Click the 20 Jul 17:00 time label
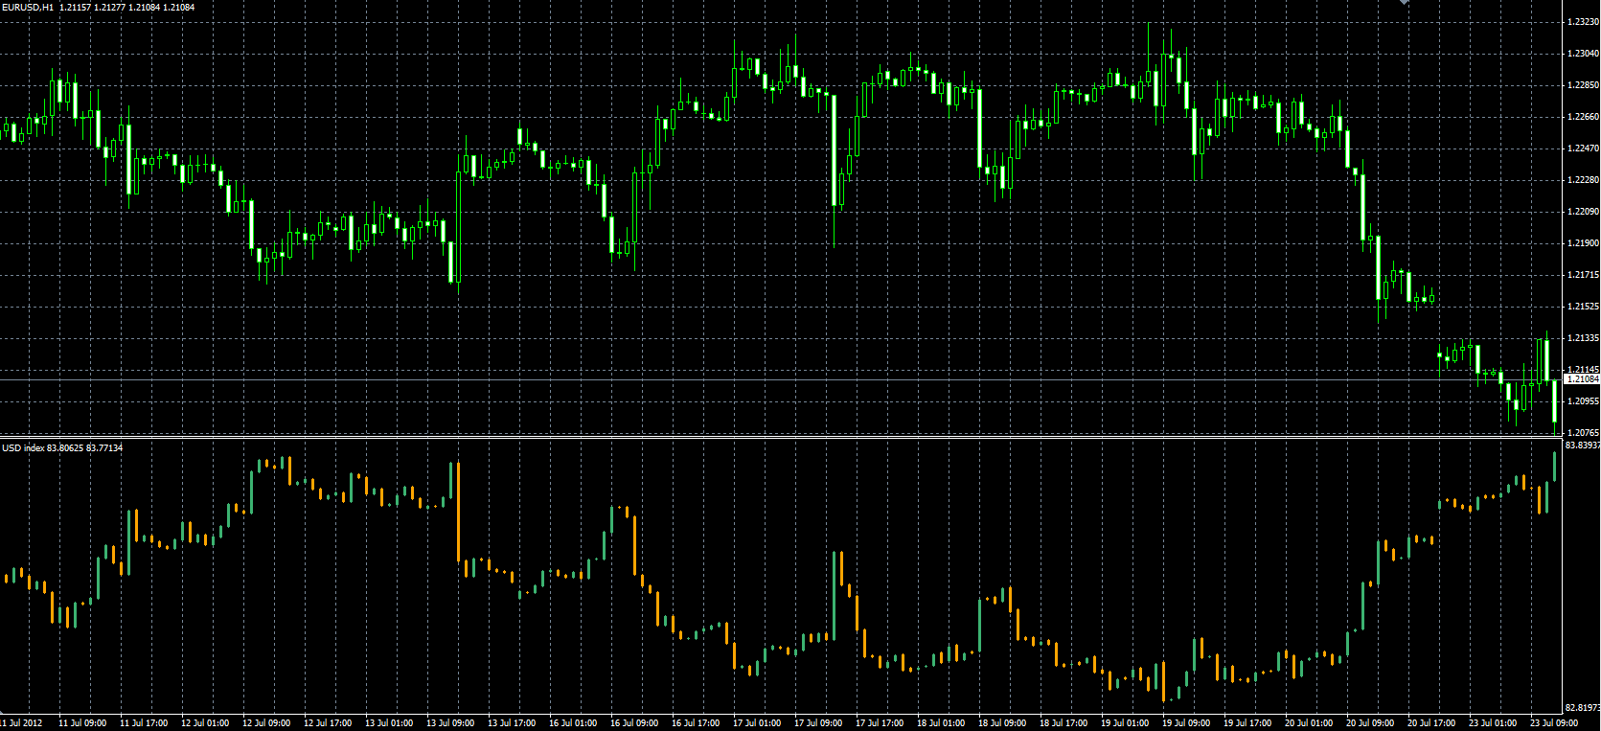Image resolution: width=1601 pixels, height=731 pixels. [x=1431, y=723]
